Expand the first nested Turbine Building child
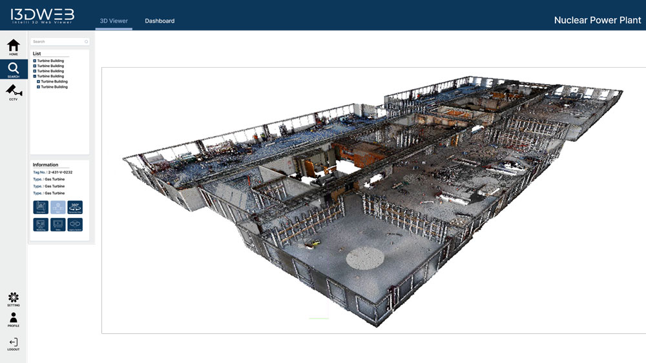Image resolution: width=646 pixels, height=363 pixels. (x=39, y=82)
